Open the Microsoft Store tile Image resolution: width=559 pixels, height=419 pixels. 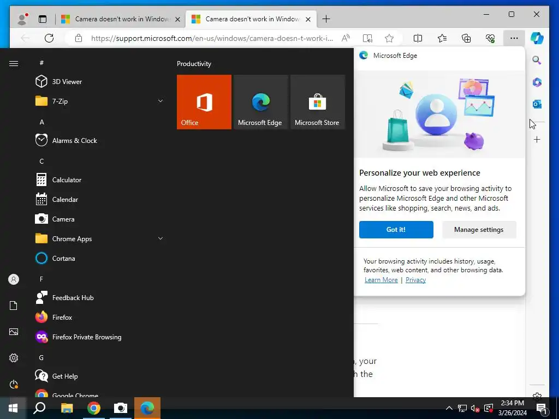[318, 102]
